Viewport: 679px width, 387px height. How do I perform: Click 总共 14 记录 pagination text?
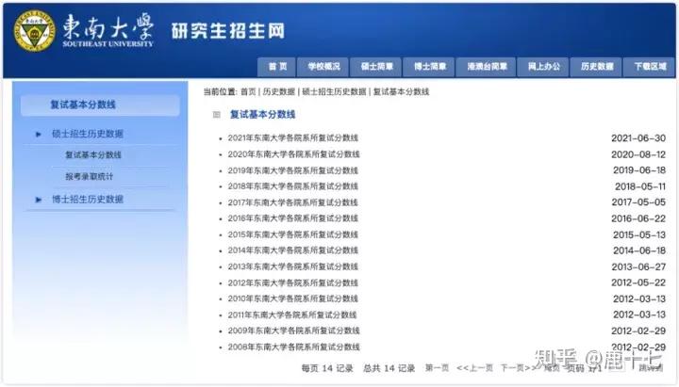(x=389, y=368)
